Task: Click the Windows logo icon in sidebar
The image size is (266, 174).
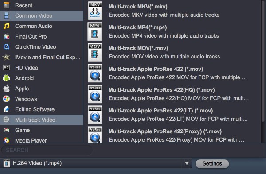Action: [x=7, y=99]
